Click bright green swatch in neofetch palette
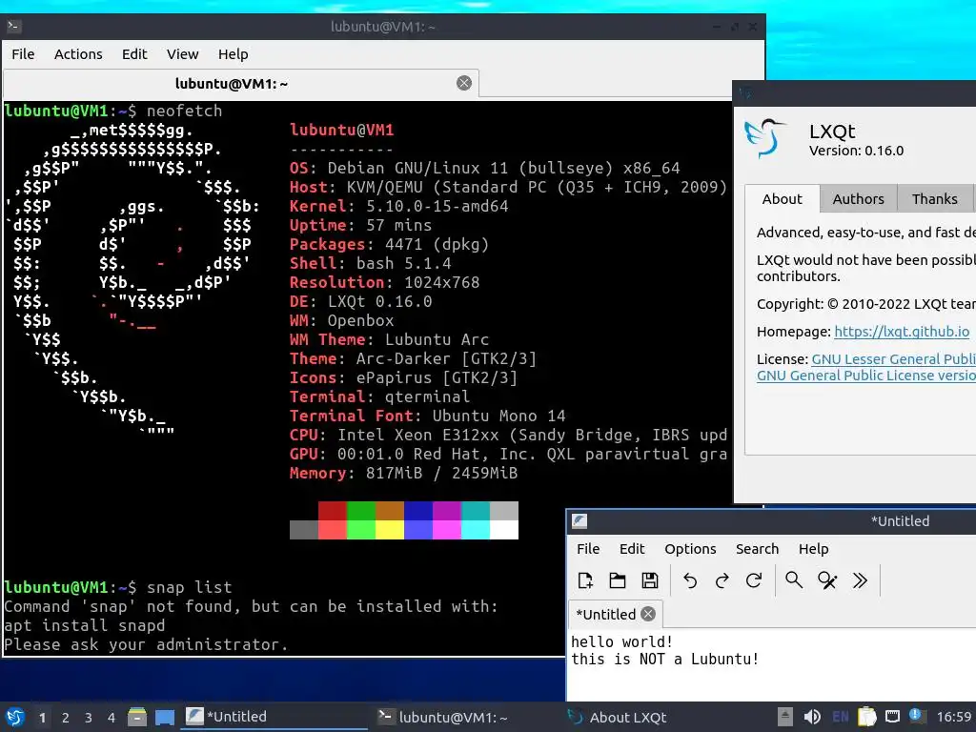Screen dimensions: 976x732 pyautogui.click(x=361, y=530)
